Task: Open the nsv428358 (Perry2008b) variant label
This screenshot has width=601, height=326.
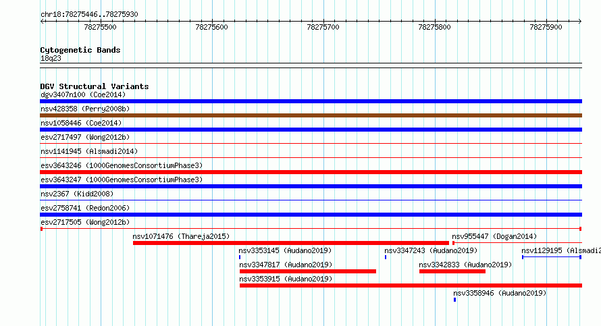Action: point(85,109)
